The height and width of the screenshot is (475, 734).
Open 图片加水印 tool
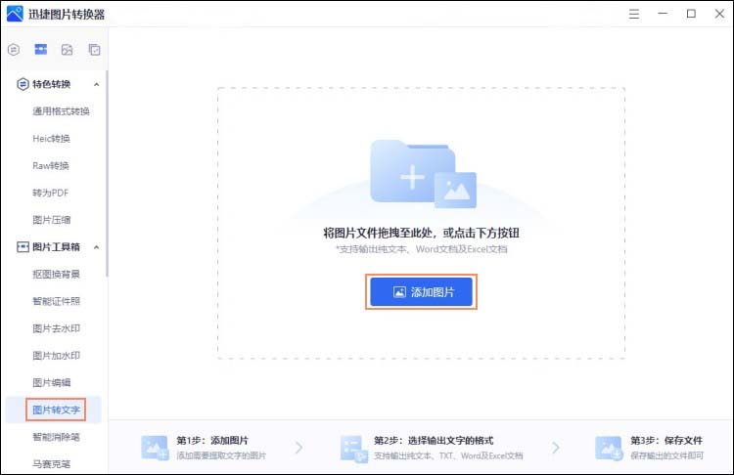coord(56,356)
